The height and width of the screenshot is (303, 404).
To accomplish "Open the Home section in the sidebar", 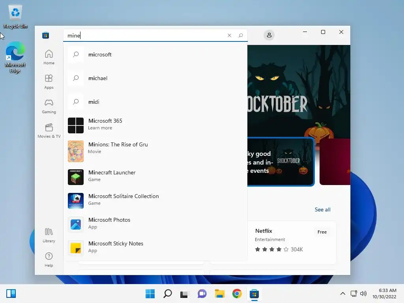I will click(x=49, y=57).
